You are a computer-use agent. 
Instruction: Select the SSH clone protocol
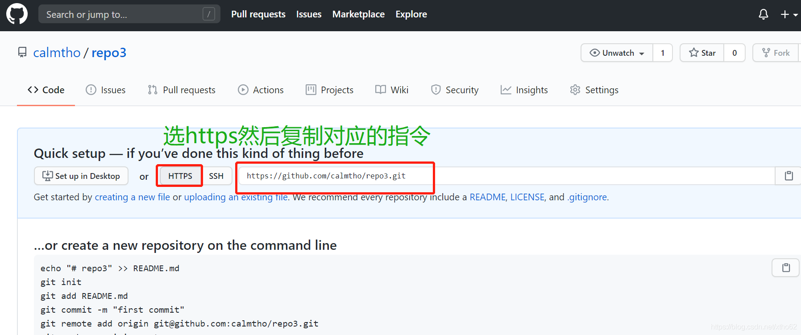[x=216, y=176]
